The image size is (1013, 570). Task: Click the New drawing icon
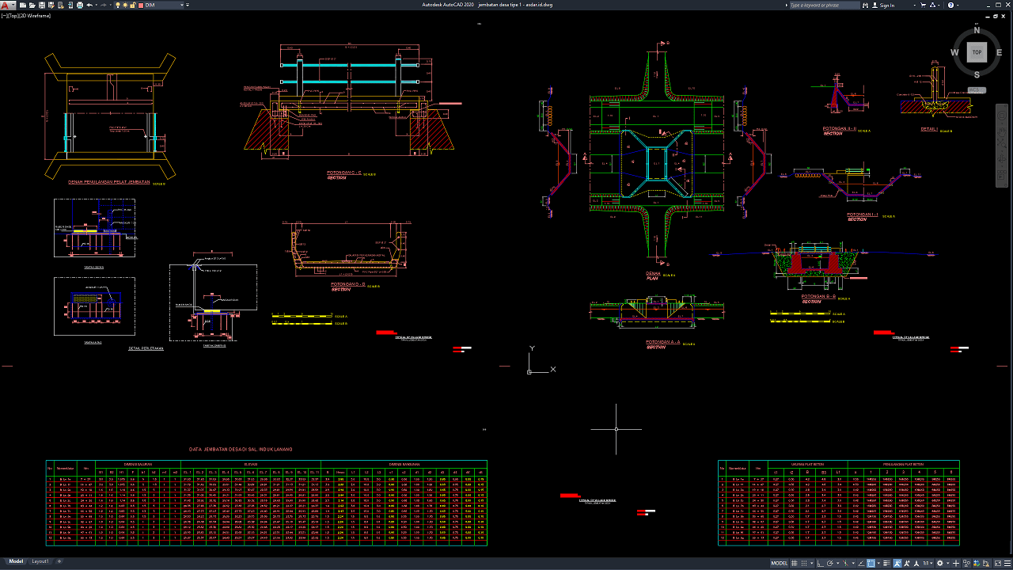click(x=23, y=5)
